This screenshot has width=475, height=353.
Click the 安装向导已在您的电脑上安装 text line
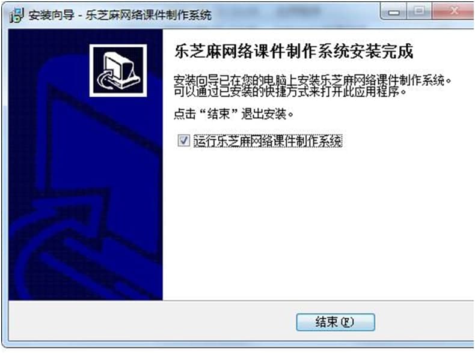(x=313, y=80)
